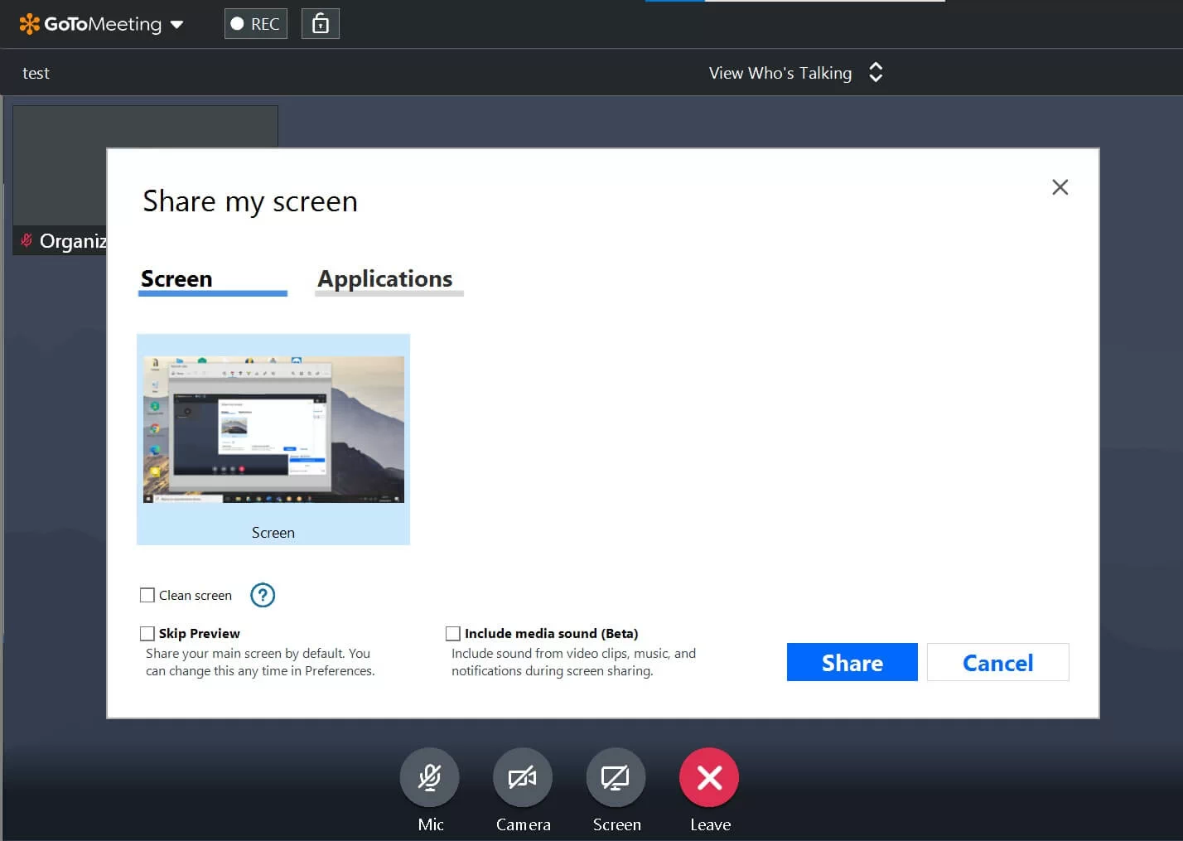
Task: Expand View Who's Talking chevron
Action: point(876,72)
